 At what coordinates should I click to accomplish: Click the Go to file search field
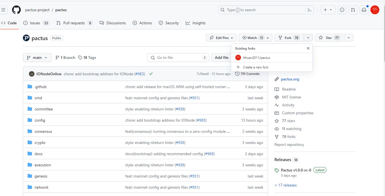[x=178, y=58]
